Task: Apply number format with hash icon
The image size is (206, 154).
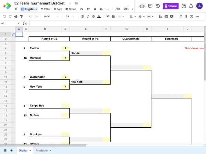Action: [181, 16]
